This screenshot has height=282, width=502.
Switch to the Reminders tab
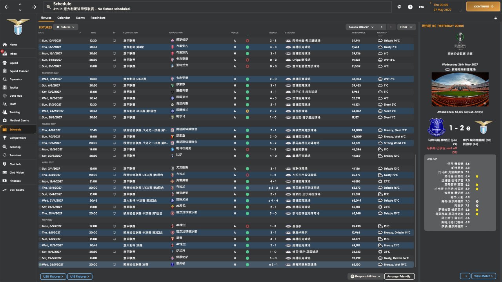[x=98, y=18]
